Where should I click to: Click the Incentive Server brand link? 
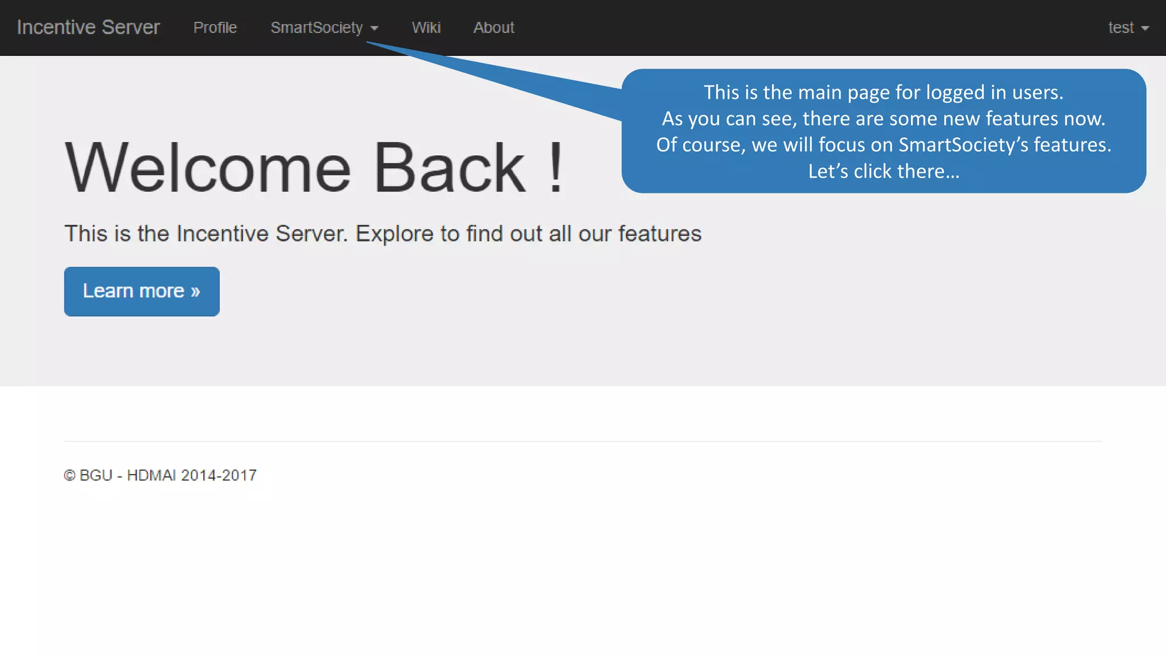point(88,27)
